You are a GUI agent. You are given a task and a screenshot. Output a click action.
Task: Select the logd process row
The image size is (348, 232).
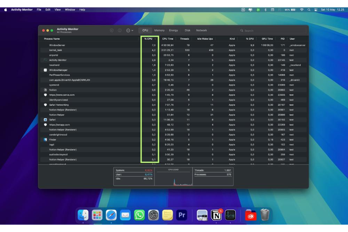coord(173,145)
